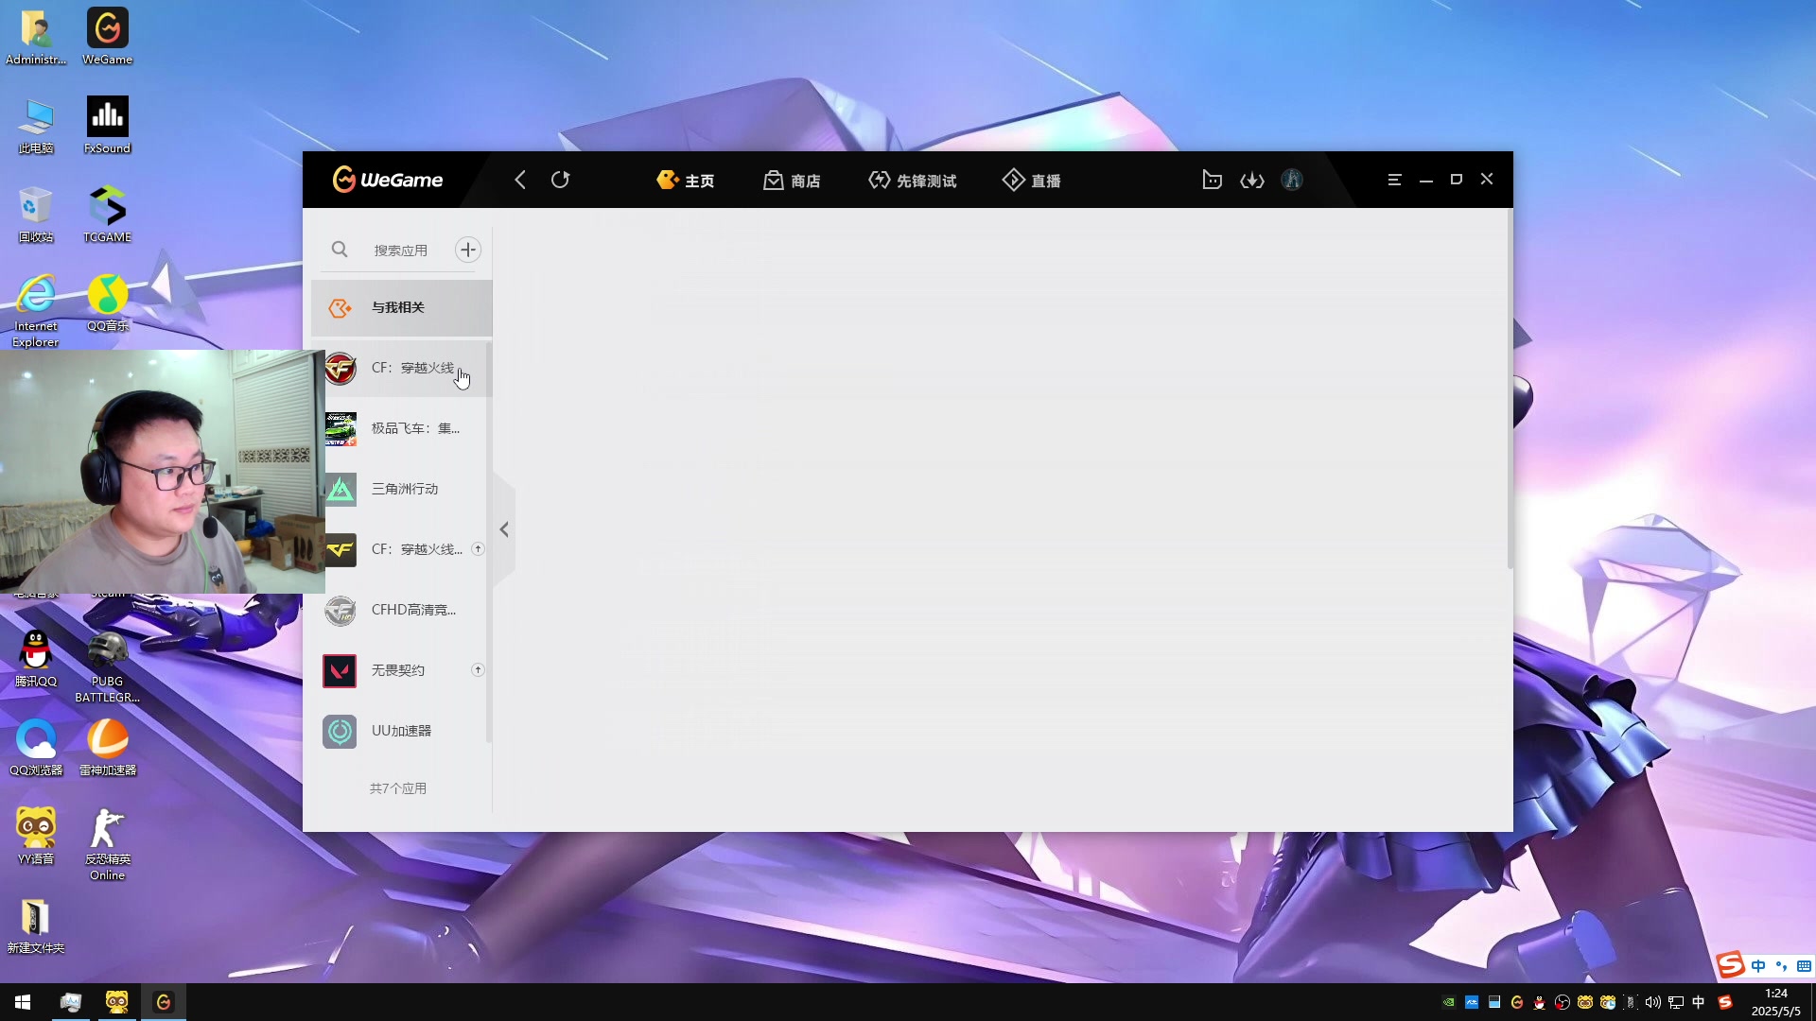Screen dimensions: 1816x1021
Task: Click the first taskbar app beside Start
Action: [x=71, y=1002]
